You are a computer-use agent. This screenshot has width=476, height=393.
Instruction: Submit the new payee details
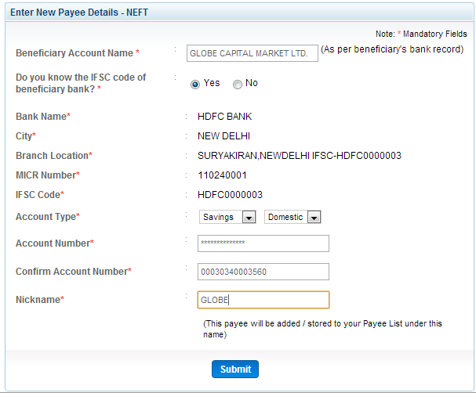235,369
